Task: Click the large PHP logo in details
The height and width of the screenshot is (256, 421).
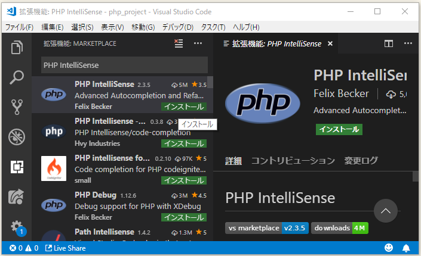Action: coord(263,104)
